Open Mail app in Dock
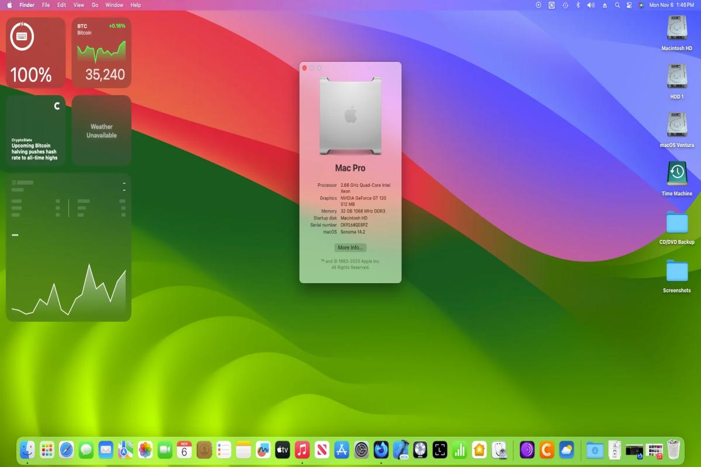Viewport: 701px width, 467px height. coord(106,450)
